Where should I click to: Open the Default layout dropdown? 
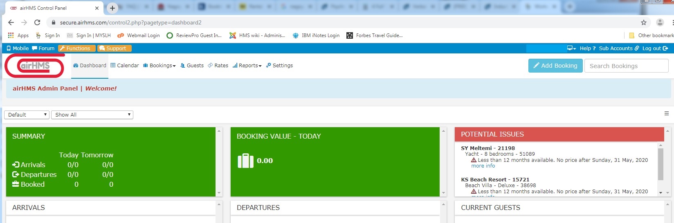tap(27, 115)
